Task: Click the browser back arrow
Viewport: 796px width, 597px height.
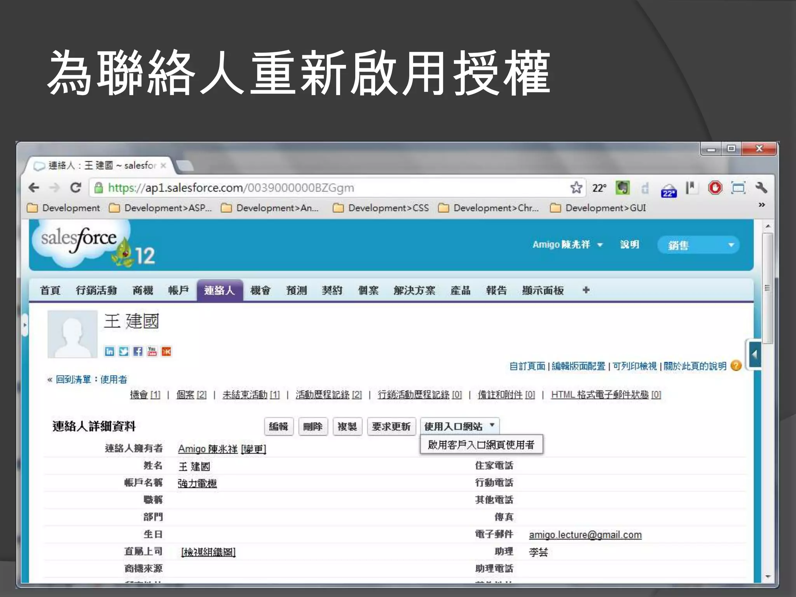Action: click(34, 188)
